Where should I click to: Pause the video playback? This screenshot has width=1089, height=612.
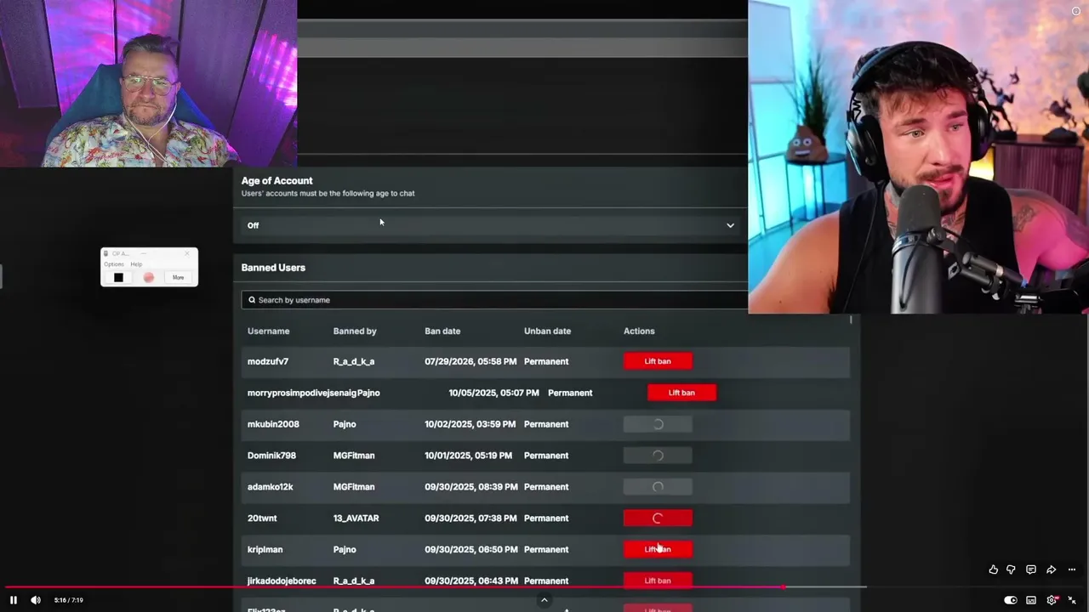14,600
